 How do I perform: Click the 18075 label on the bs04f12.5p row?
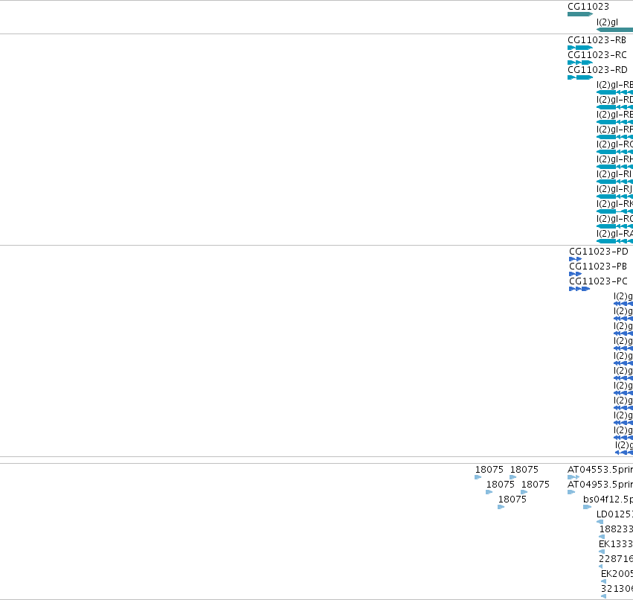pyautogui.click(x=512, y=500)
